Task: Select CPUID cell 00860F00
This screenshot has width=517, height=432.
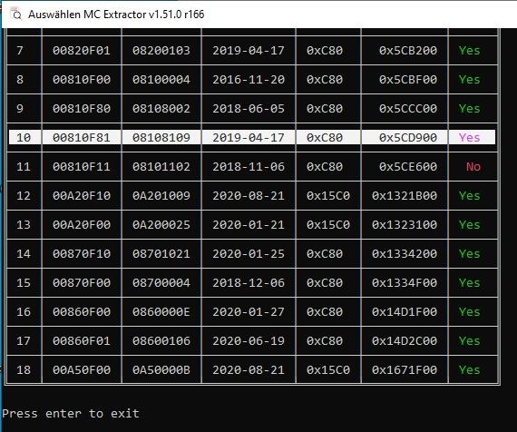Action: 81,312
